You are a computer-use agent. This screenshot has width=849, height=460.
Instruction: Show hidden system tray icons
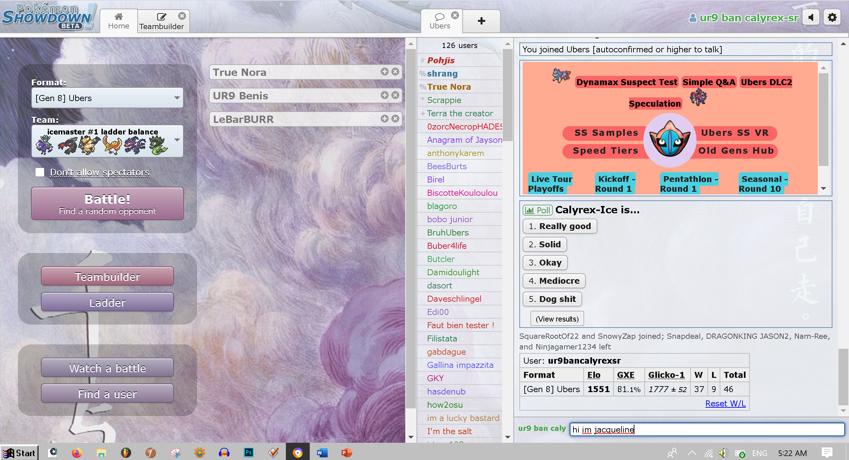pyautogui.click(x=692, y=453)
